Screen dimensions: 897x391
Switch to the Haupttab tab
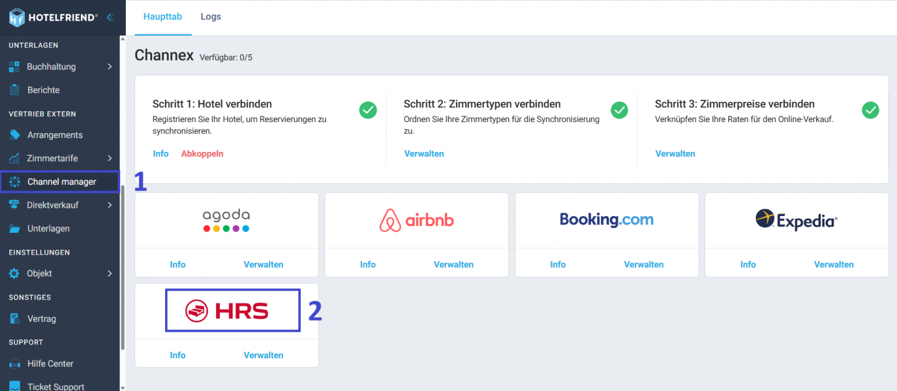point(163,17)
